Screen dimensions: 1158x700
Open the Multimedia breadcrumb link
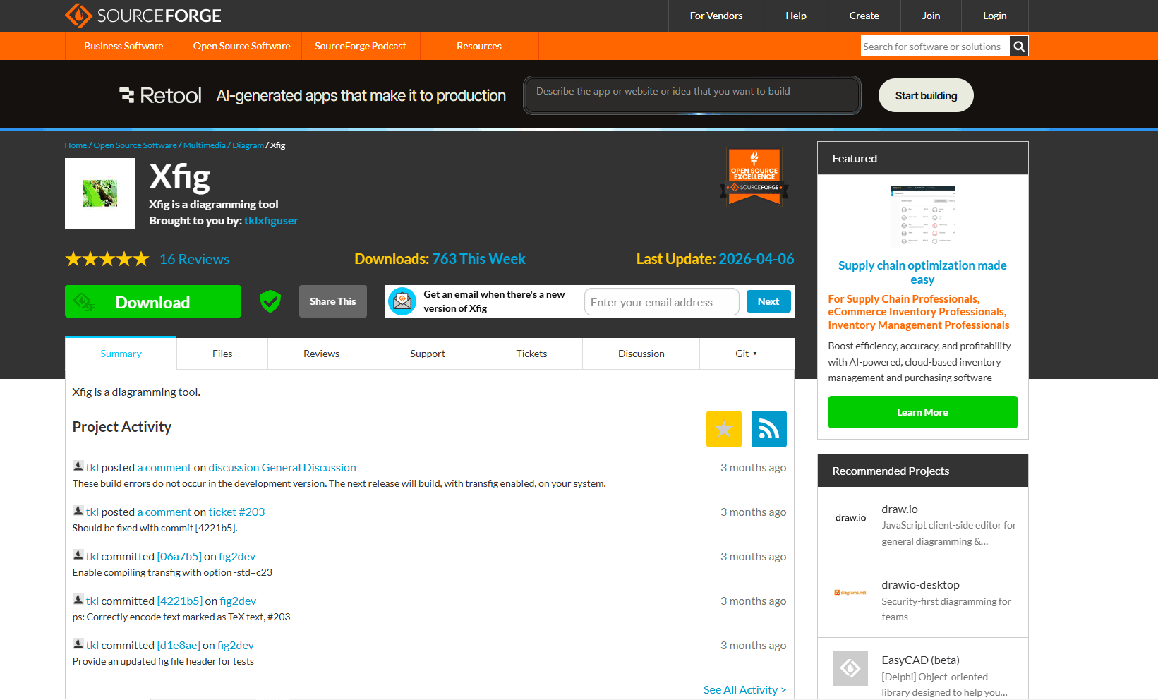(x=205, y=145)
